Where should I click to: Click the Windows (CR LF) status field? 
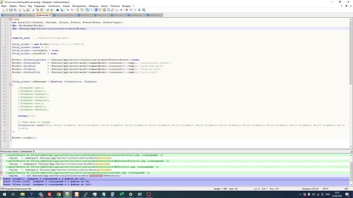310,189
